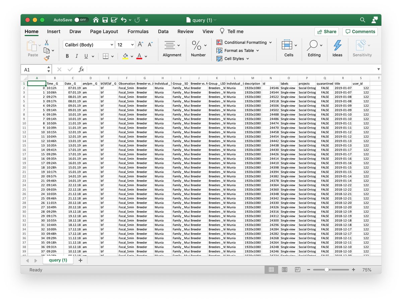Click the Cut scissors icon
The image size is (402, 301).
[x=47, y=43]
